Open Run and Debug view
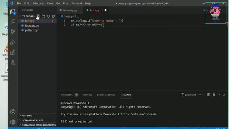Viewport: 229px width, 129px height. pos(13,42)
